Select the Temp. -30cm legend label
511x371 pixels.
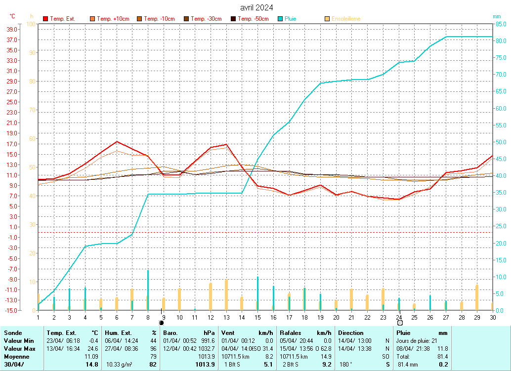tap(206, 19)
